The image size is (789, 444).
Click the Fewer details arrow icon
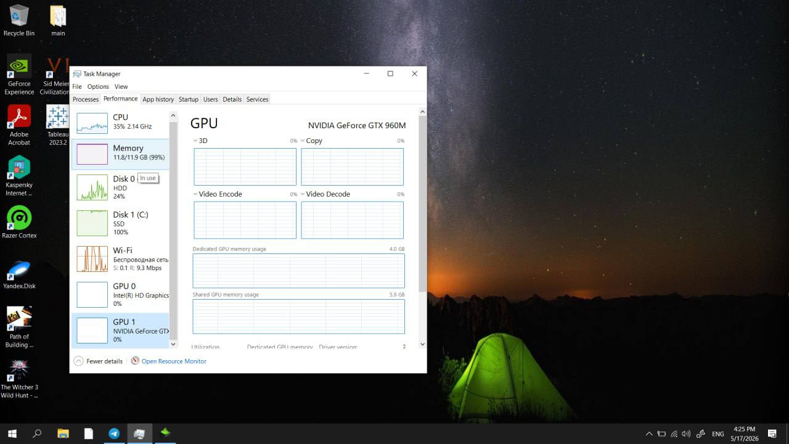78,361
